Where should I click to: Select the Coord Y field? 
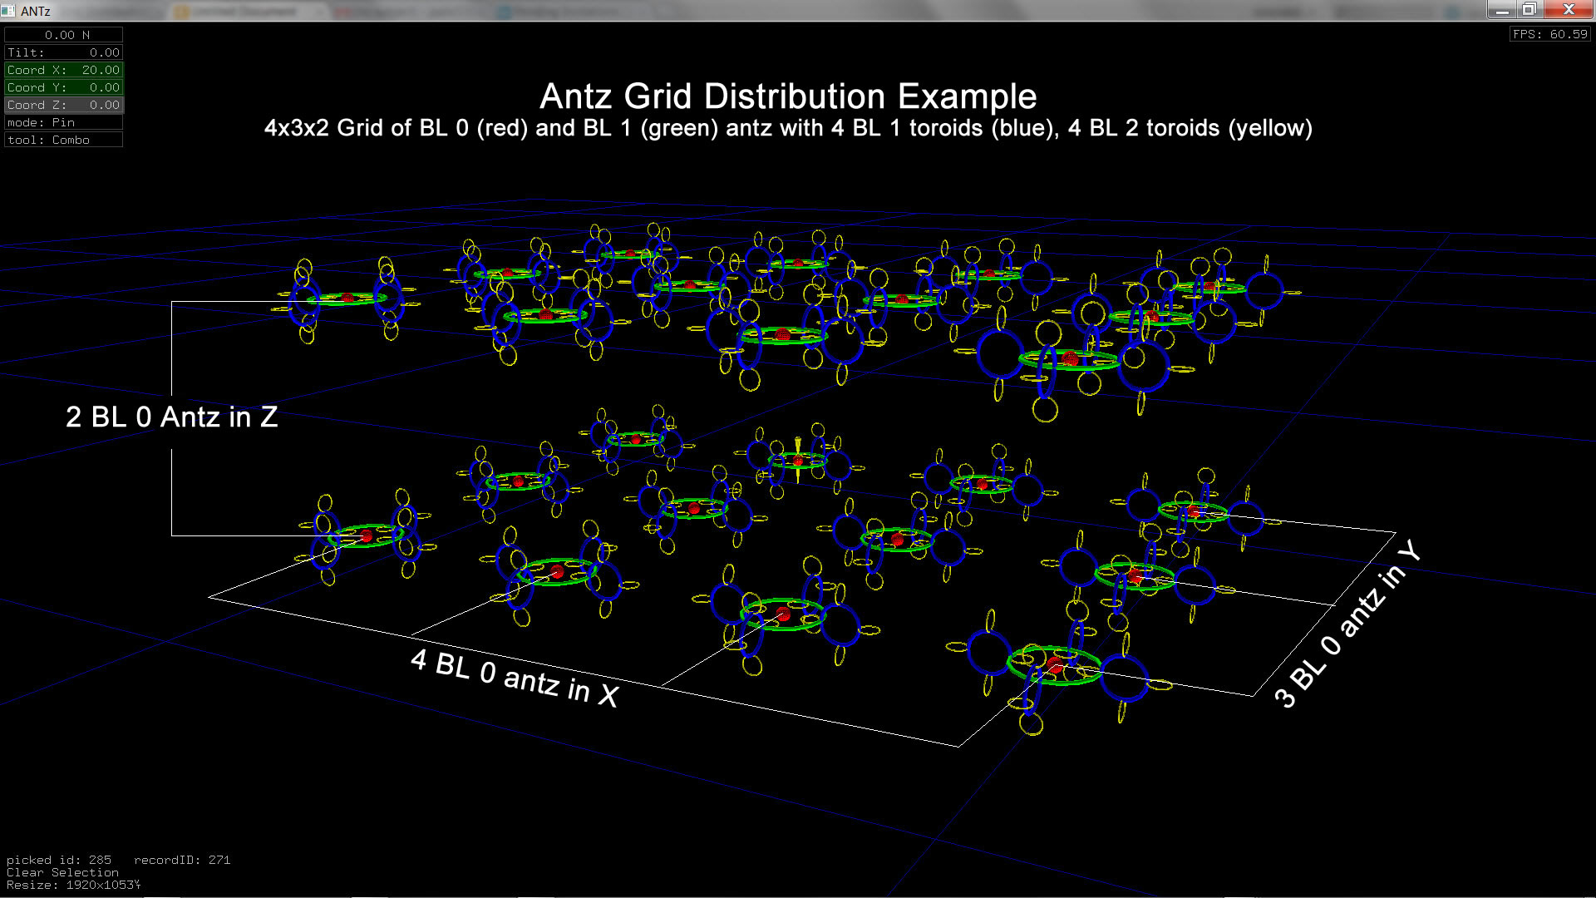tap(64, 87)
